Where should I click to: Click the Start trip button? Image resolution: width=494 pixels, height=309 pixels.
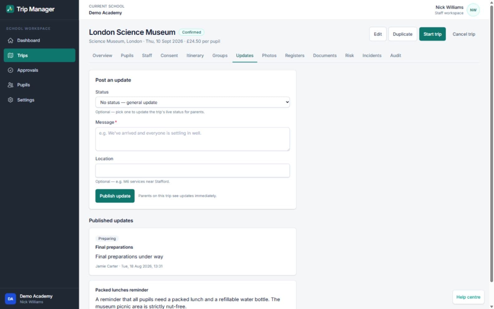point(432,34)
